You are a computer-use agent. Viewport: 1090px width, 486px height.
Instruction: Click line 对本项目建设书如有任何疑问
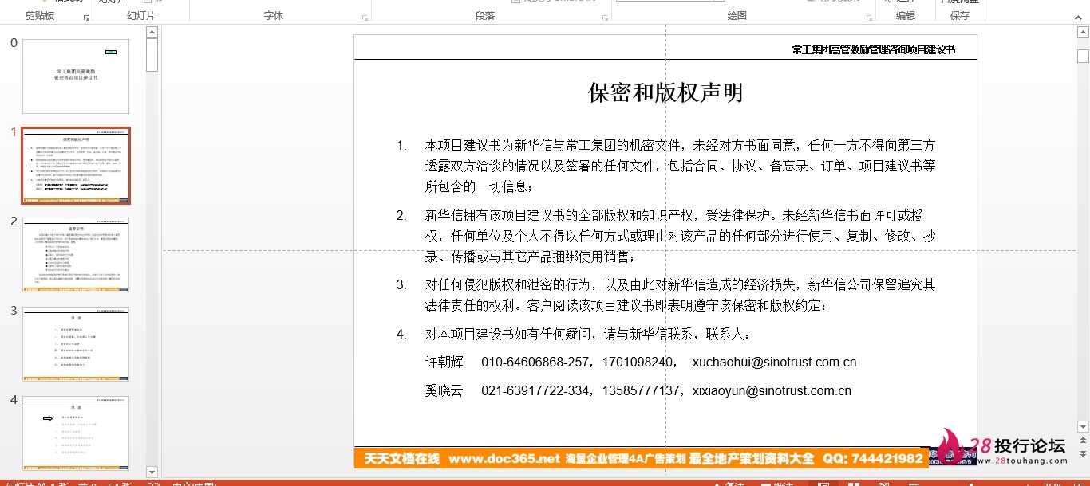587,334
